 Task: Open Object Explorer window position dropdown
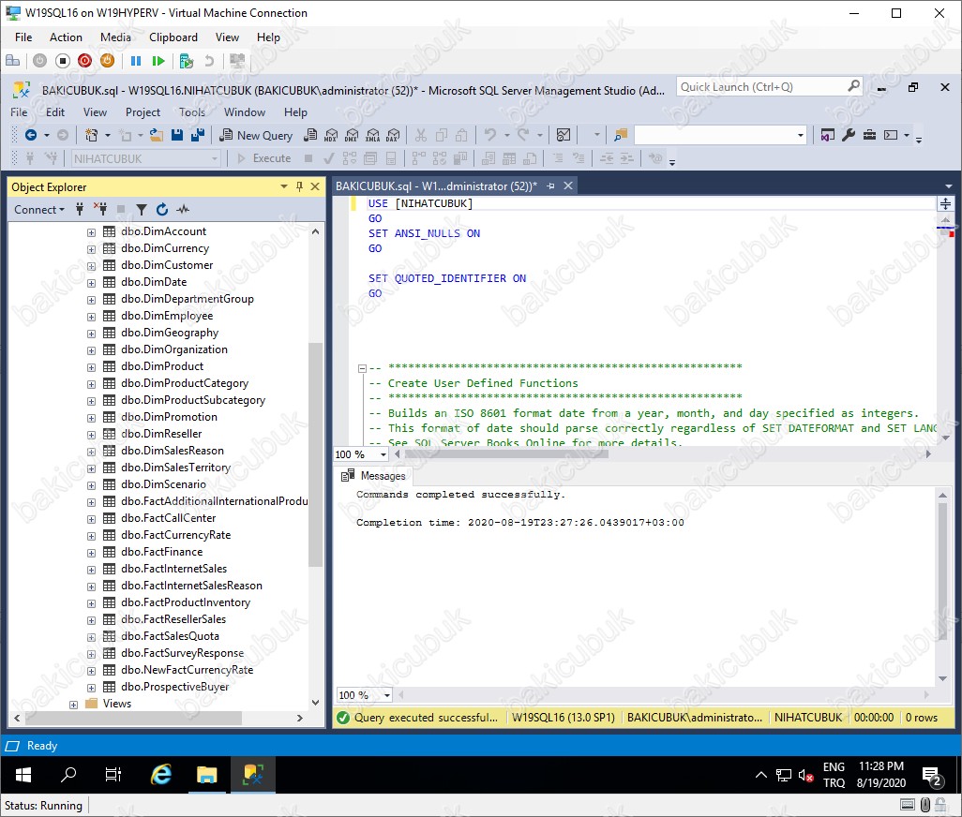pos(284,186)
